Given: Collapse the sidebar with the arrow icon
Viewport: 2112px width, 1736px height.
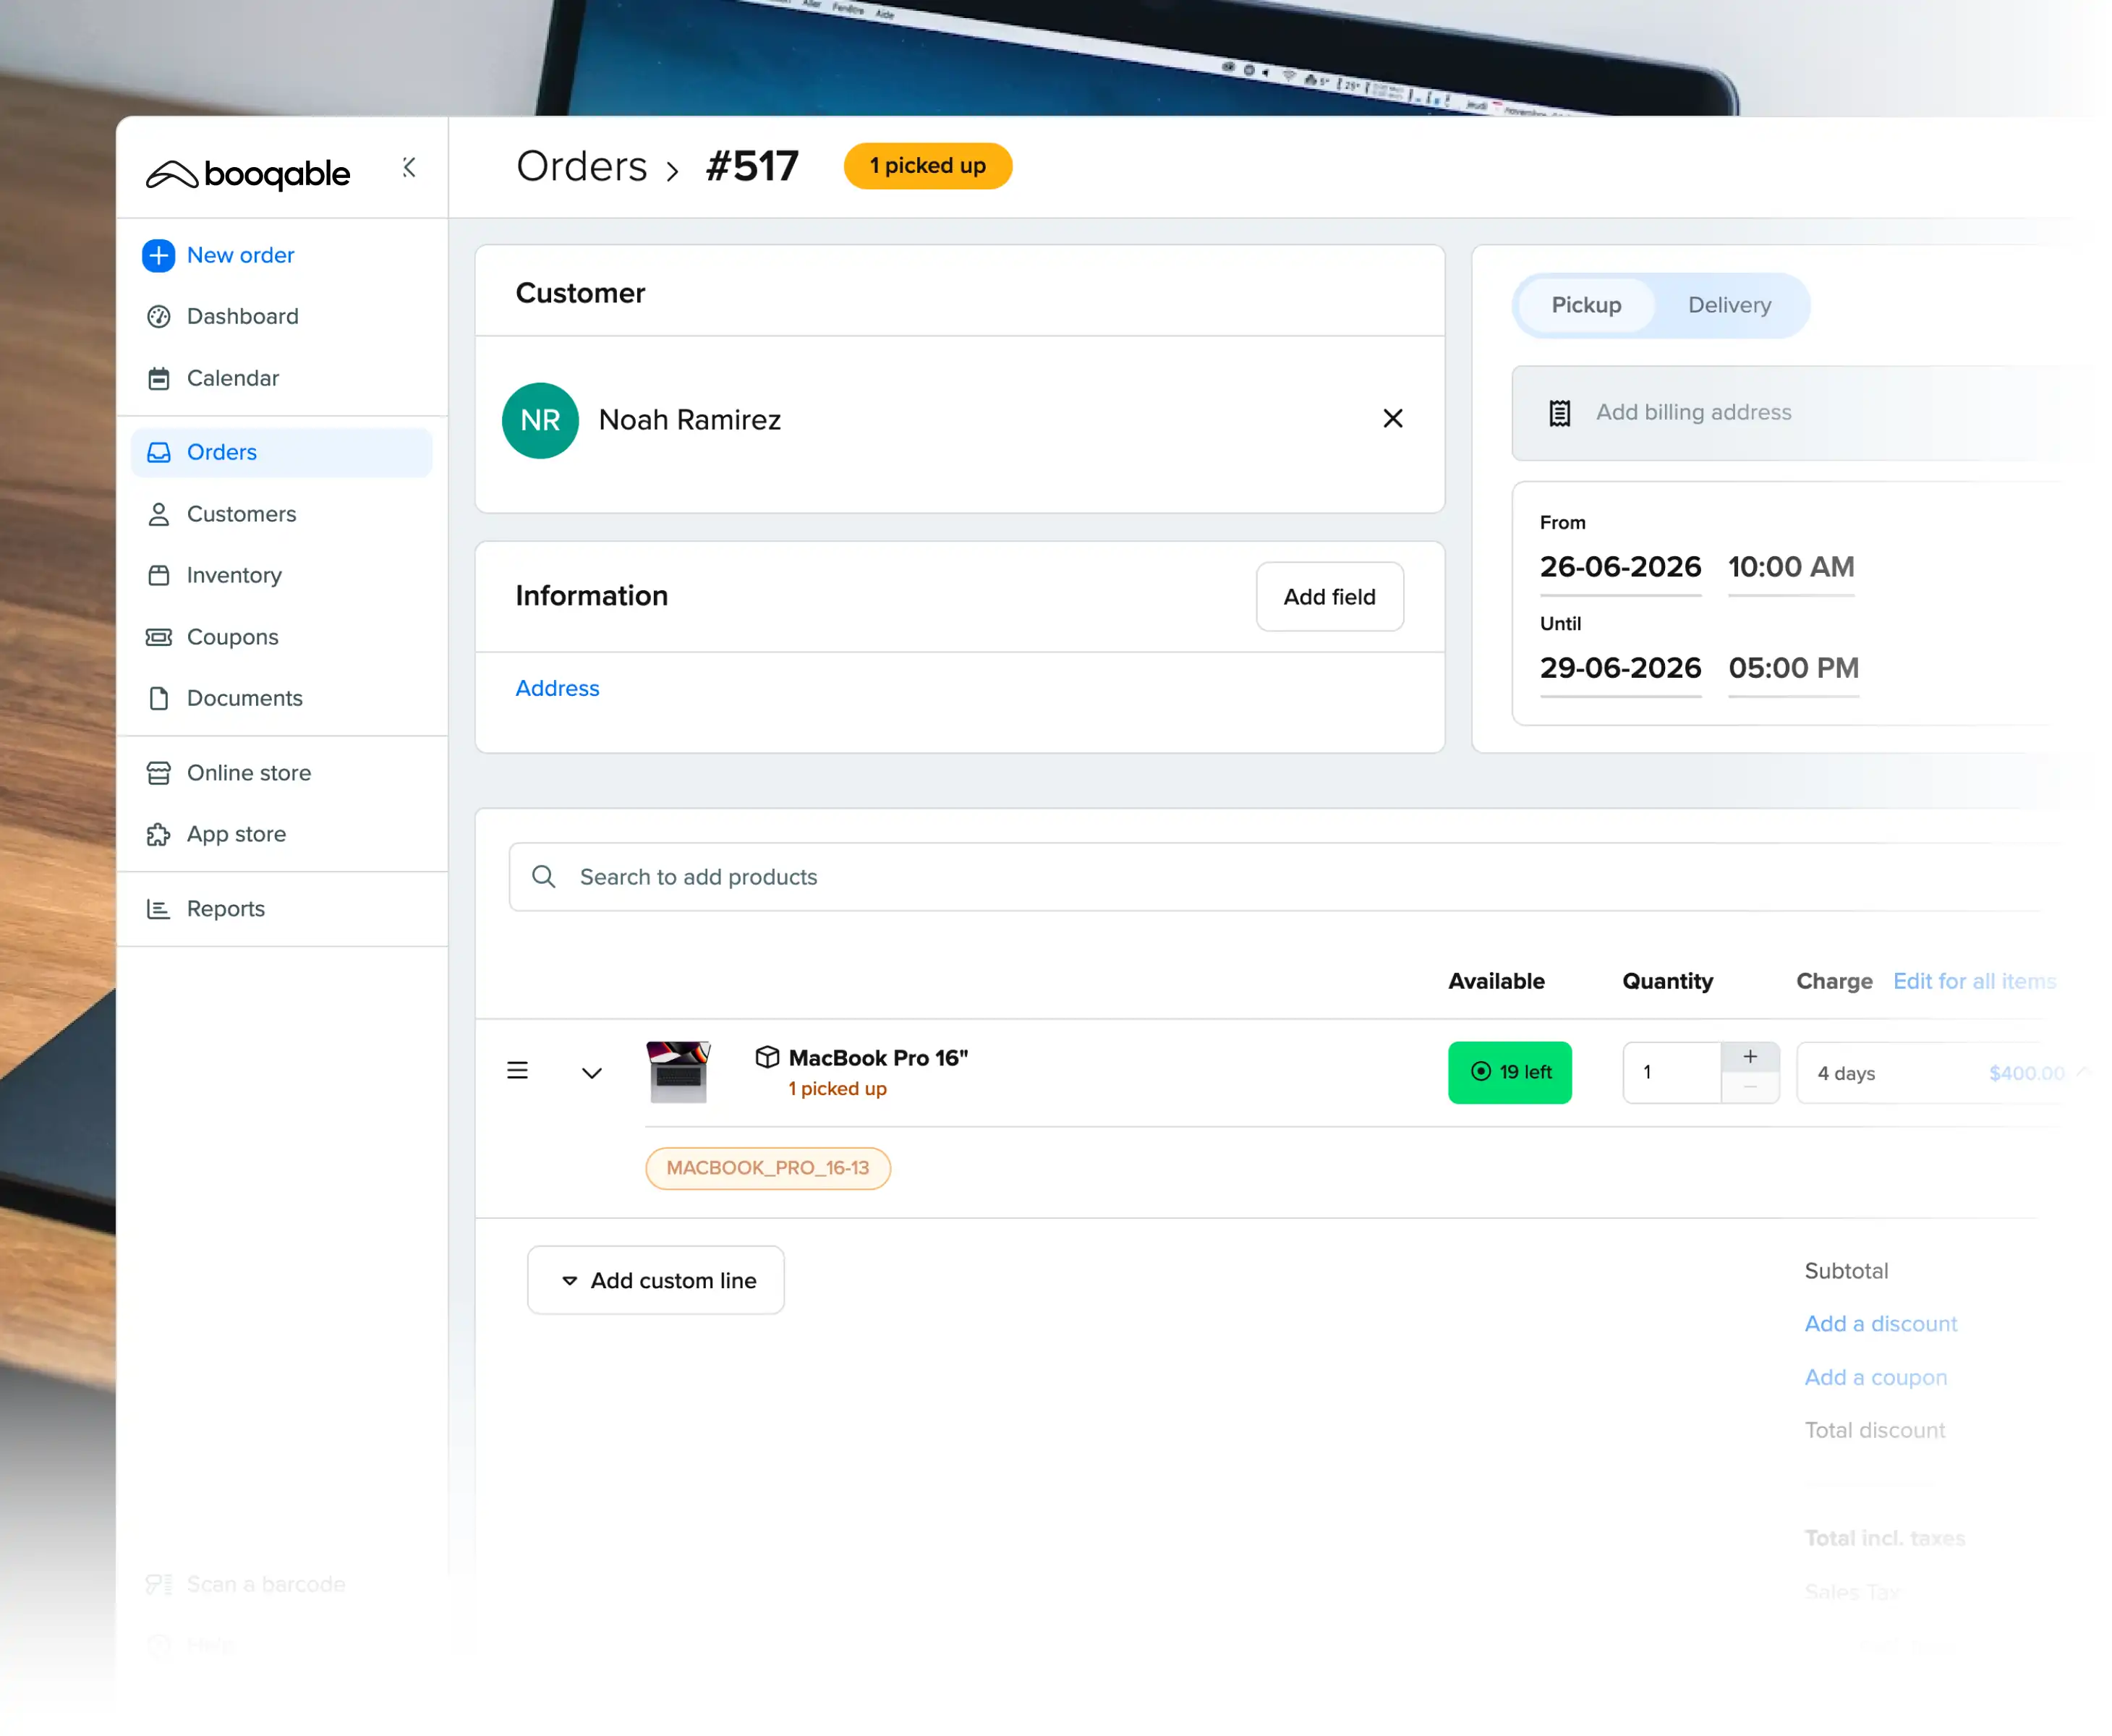Looking at the screenshot, I should tap(409, 167).
